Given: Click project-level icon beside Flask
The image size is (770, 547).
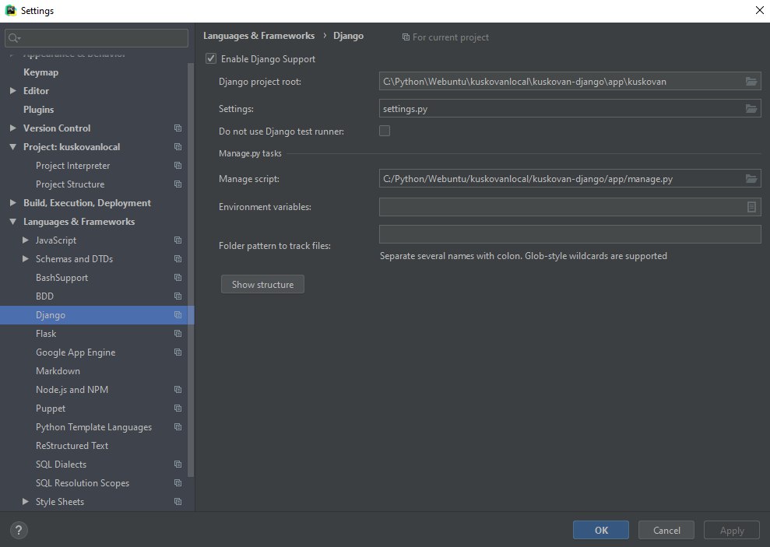Looking at the screenshot, I should [178, 334].
